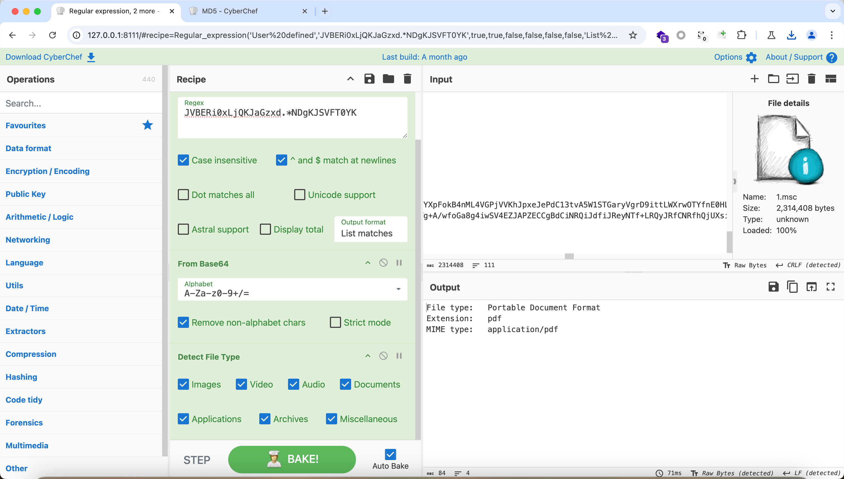Maximise the output pane

[x=831, y=287]
